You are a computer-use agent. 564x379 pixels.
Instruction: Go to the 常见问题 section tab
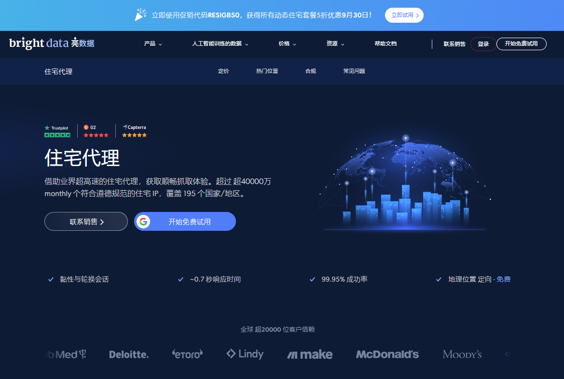354,71
